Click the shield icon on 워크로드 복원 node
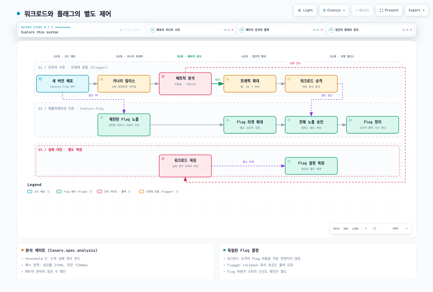The image size is (433, 292). click(163, 159)
